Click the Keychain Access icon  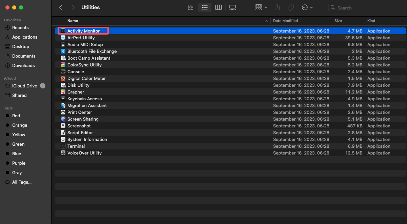63,99
